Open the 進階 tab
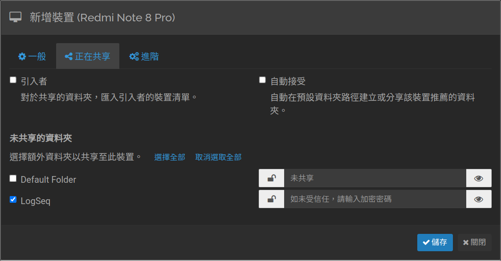501x261 pixels. (144, 56)
